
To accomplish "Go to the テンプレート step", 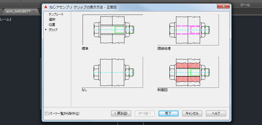I will point(56,14).
